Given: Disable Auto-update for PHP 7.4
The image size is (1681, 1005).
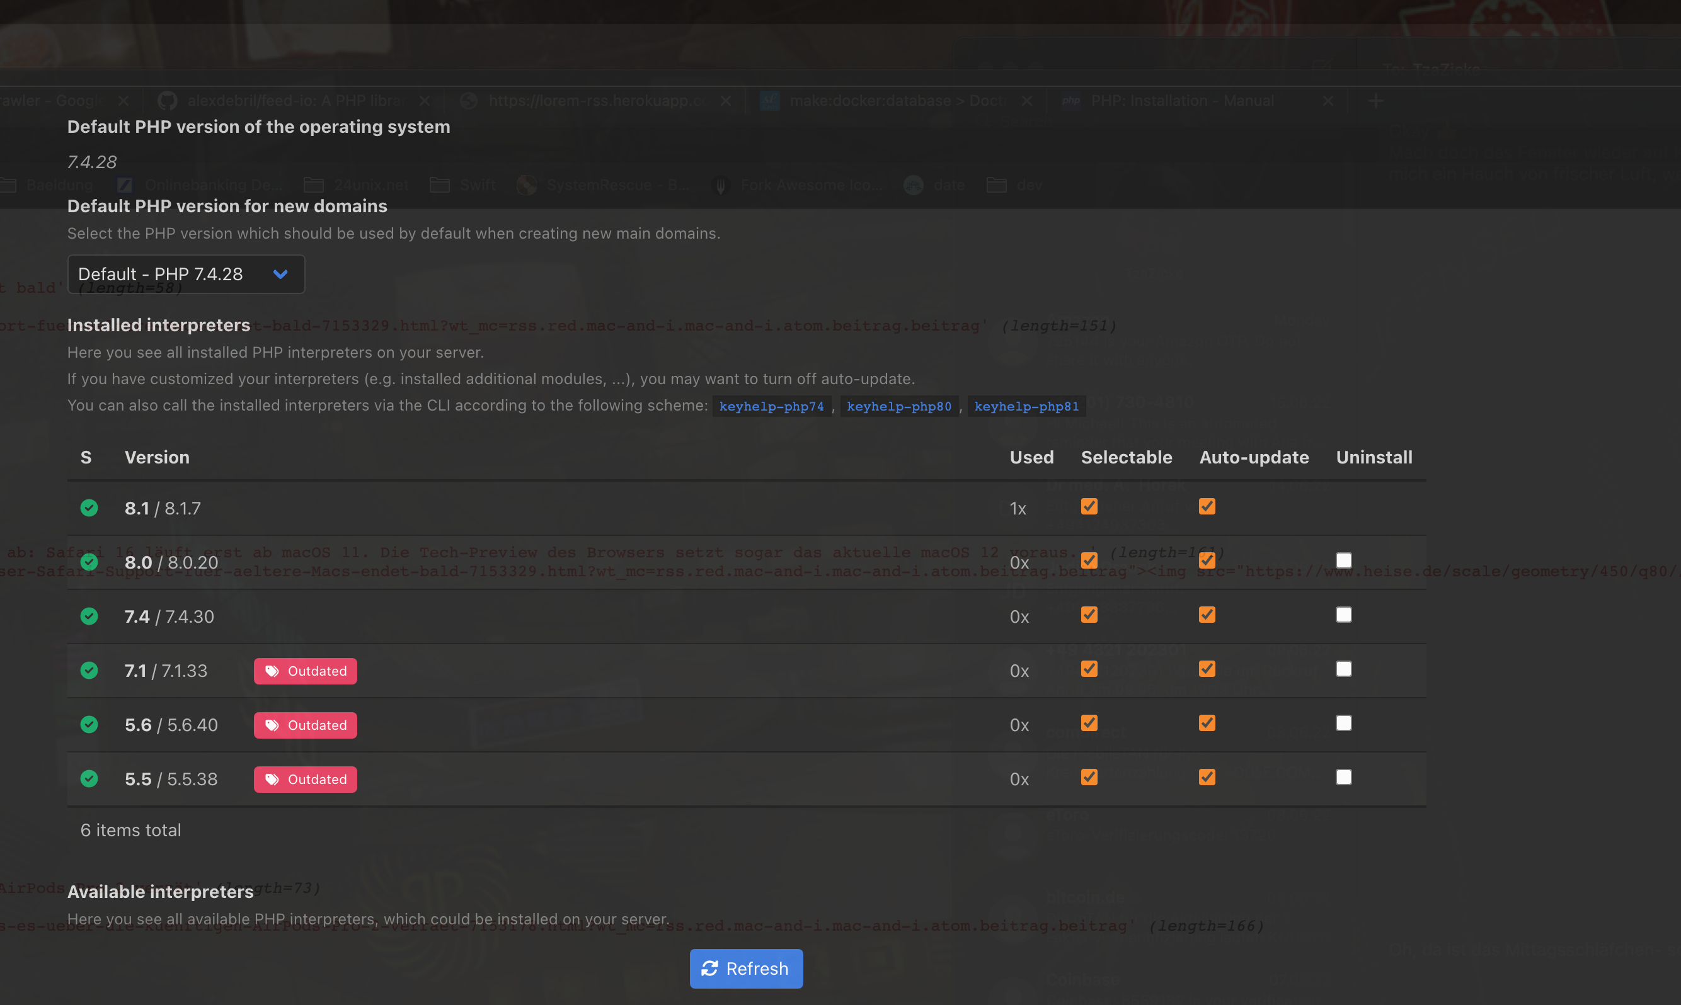Looking at the screenshot, I should click(1207, 615).
